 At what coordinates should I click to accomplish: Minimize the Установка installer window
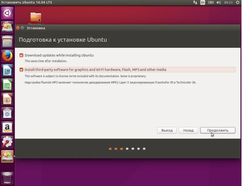click(22, 28)
